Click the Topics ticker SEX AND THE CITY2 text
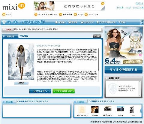Viewport: 144px width, 124px height. (x=36, y=29)
